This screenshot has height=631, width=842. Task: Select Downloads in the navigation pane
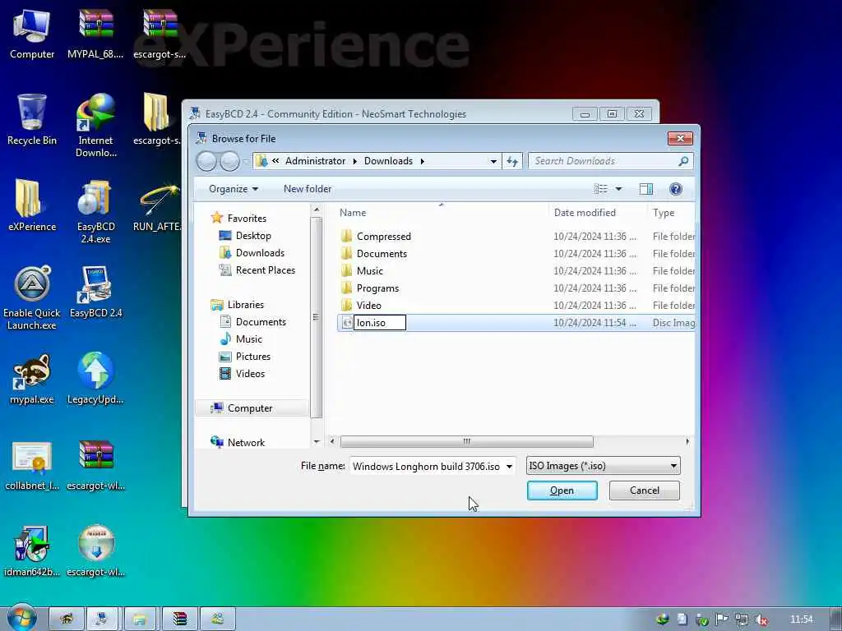[x=260, y=253]
